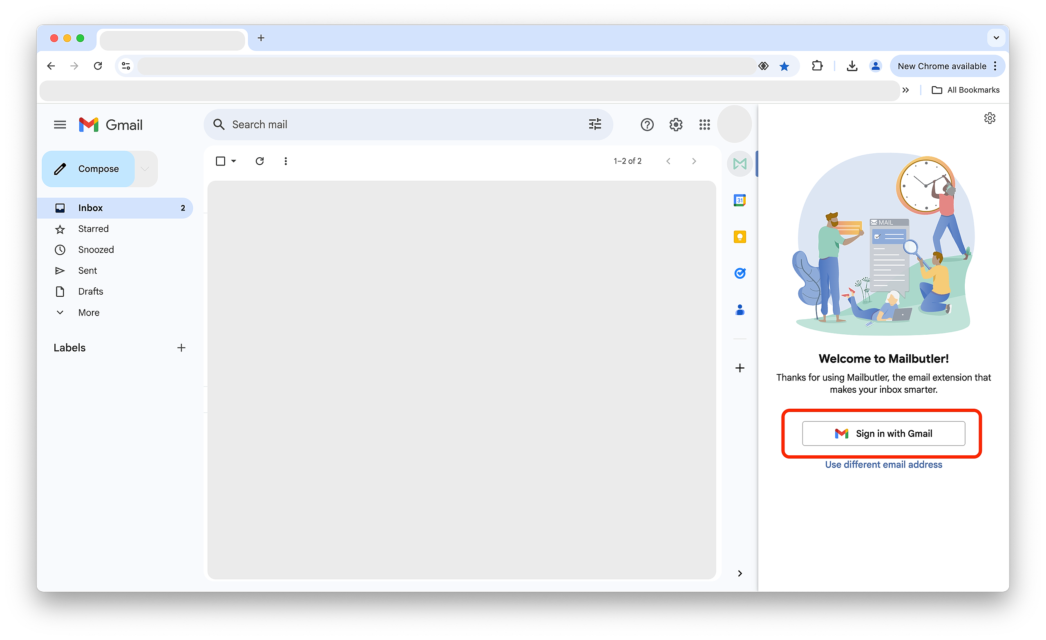Open Google Tasks side panel
Screen dimensions: 1046x640
(x=740, y=273)
